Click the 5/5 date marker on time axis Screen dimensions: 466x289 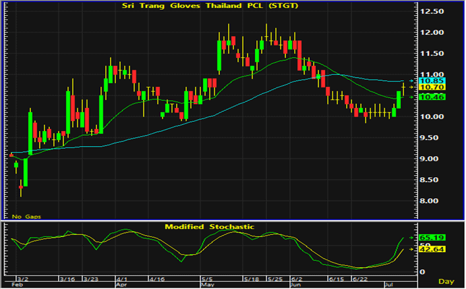[207, 279]
